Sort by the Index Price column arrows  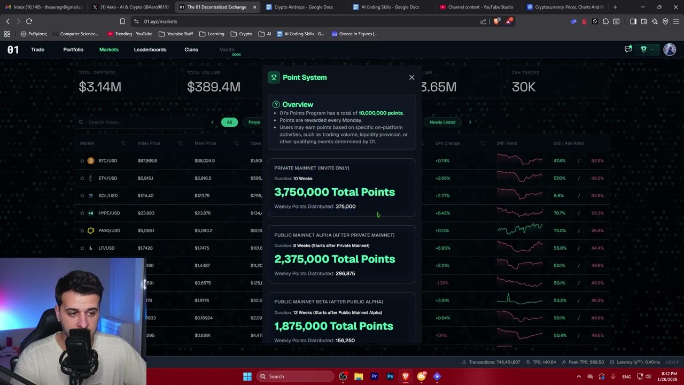click(180, 143)
